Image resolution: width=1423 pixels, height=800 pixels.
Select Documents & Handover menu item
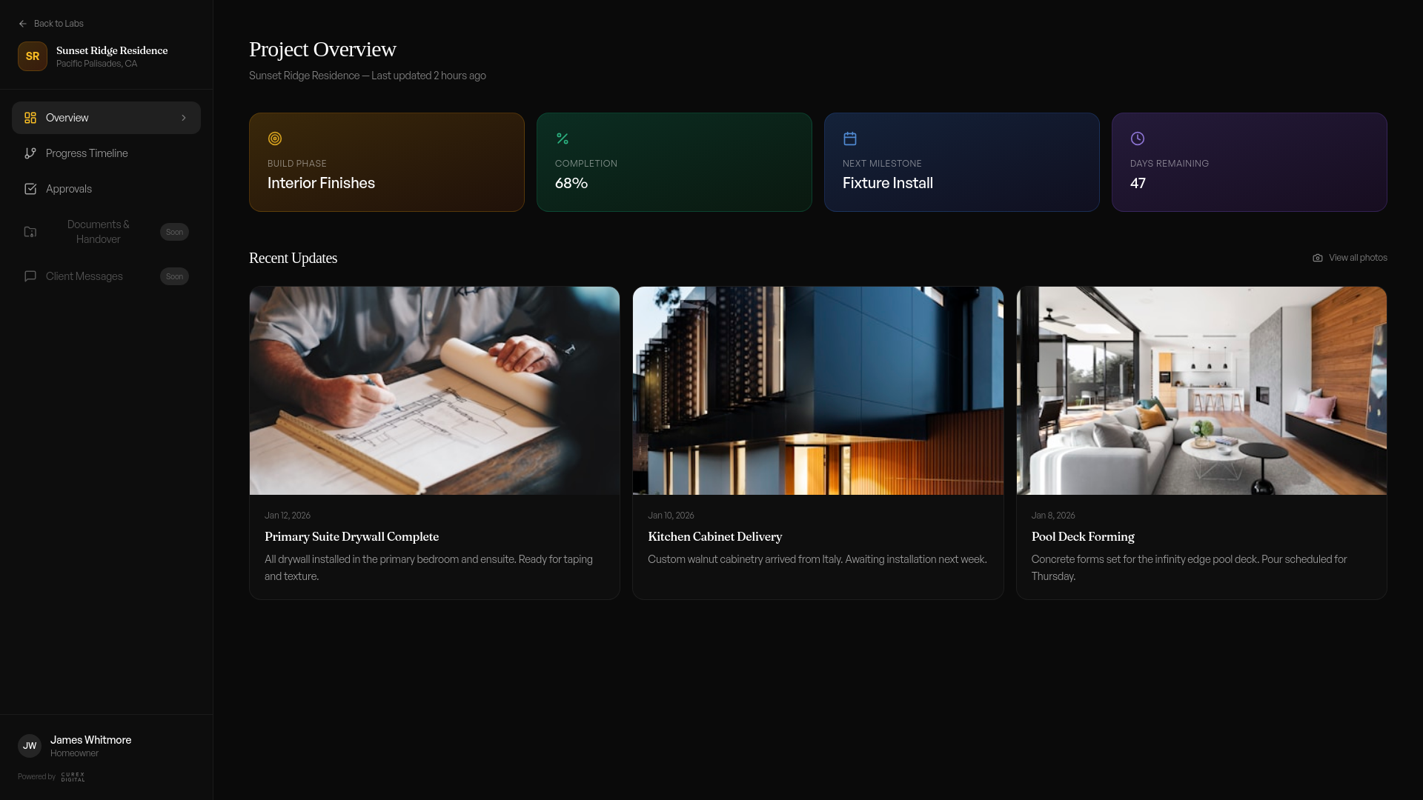tap(106, 232)
